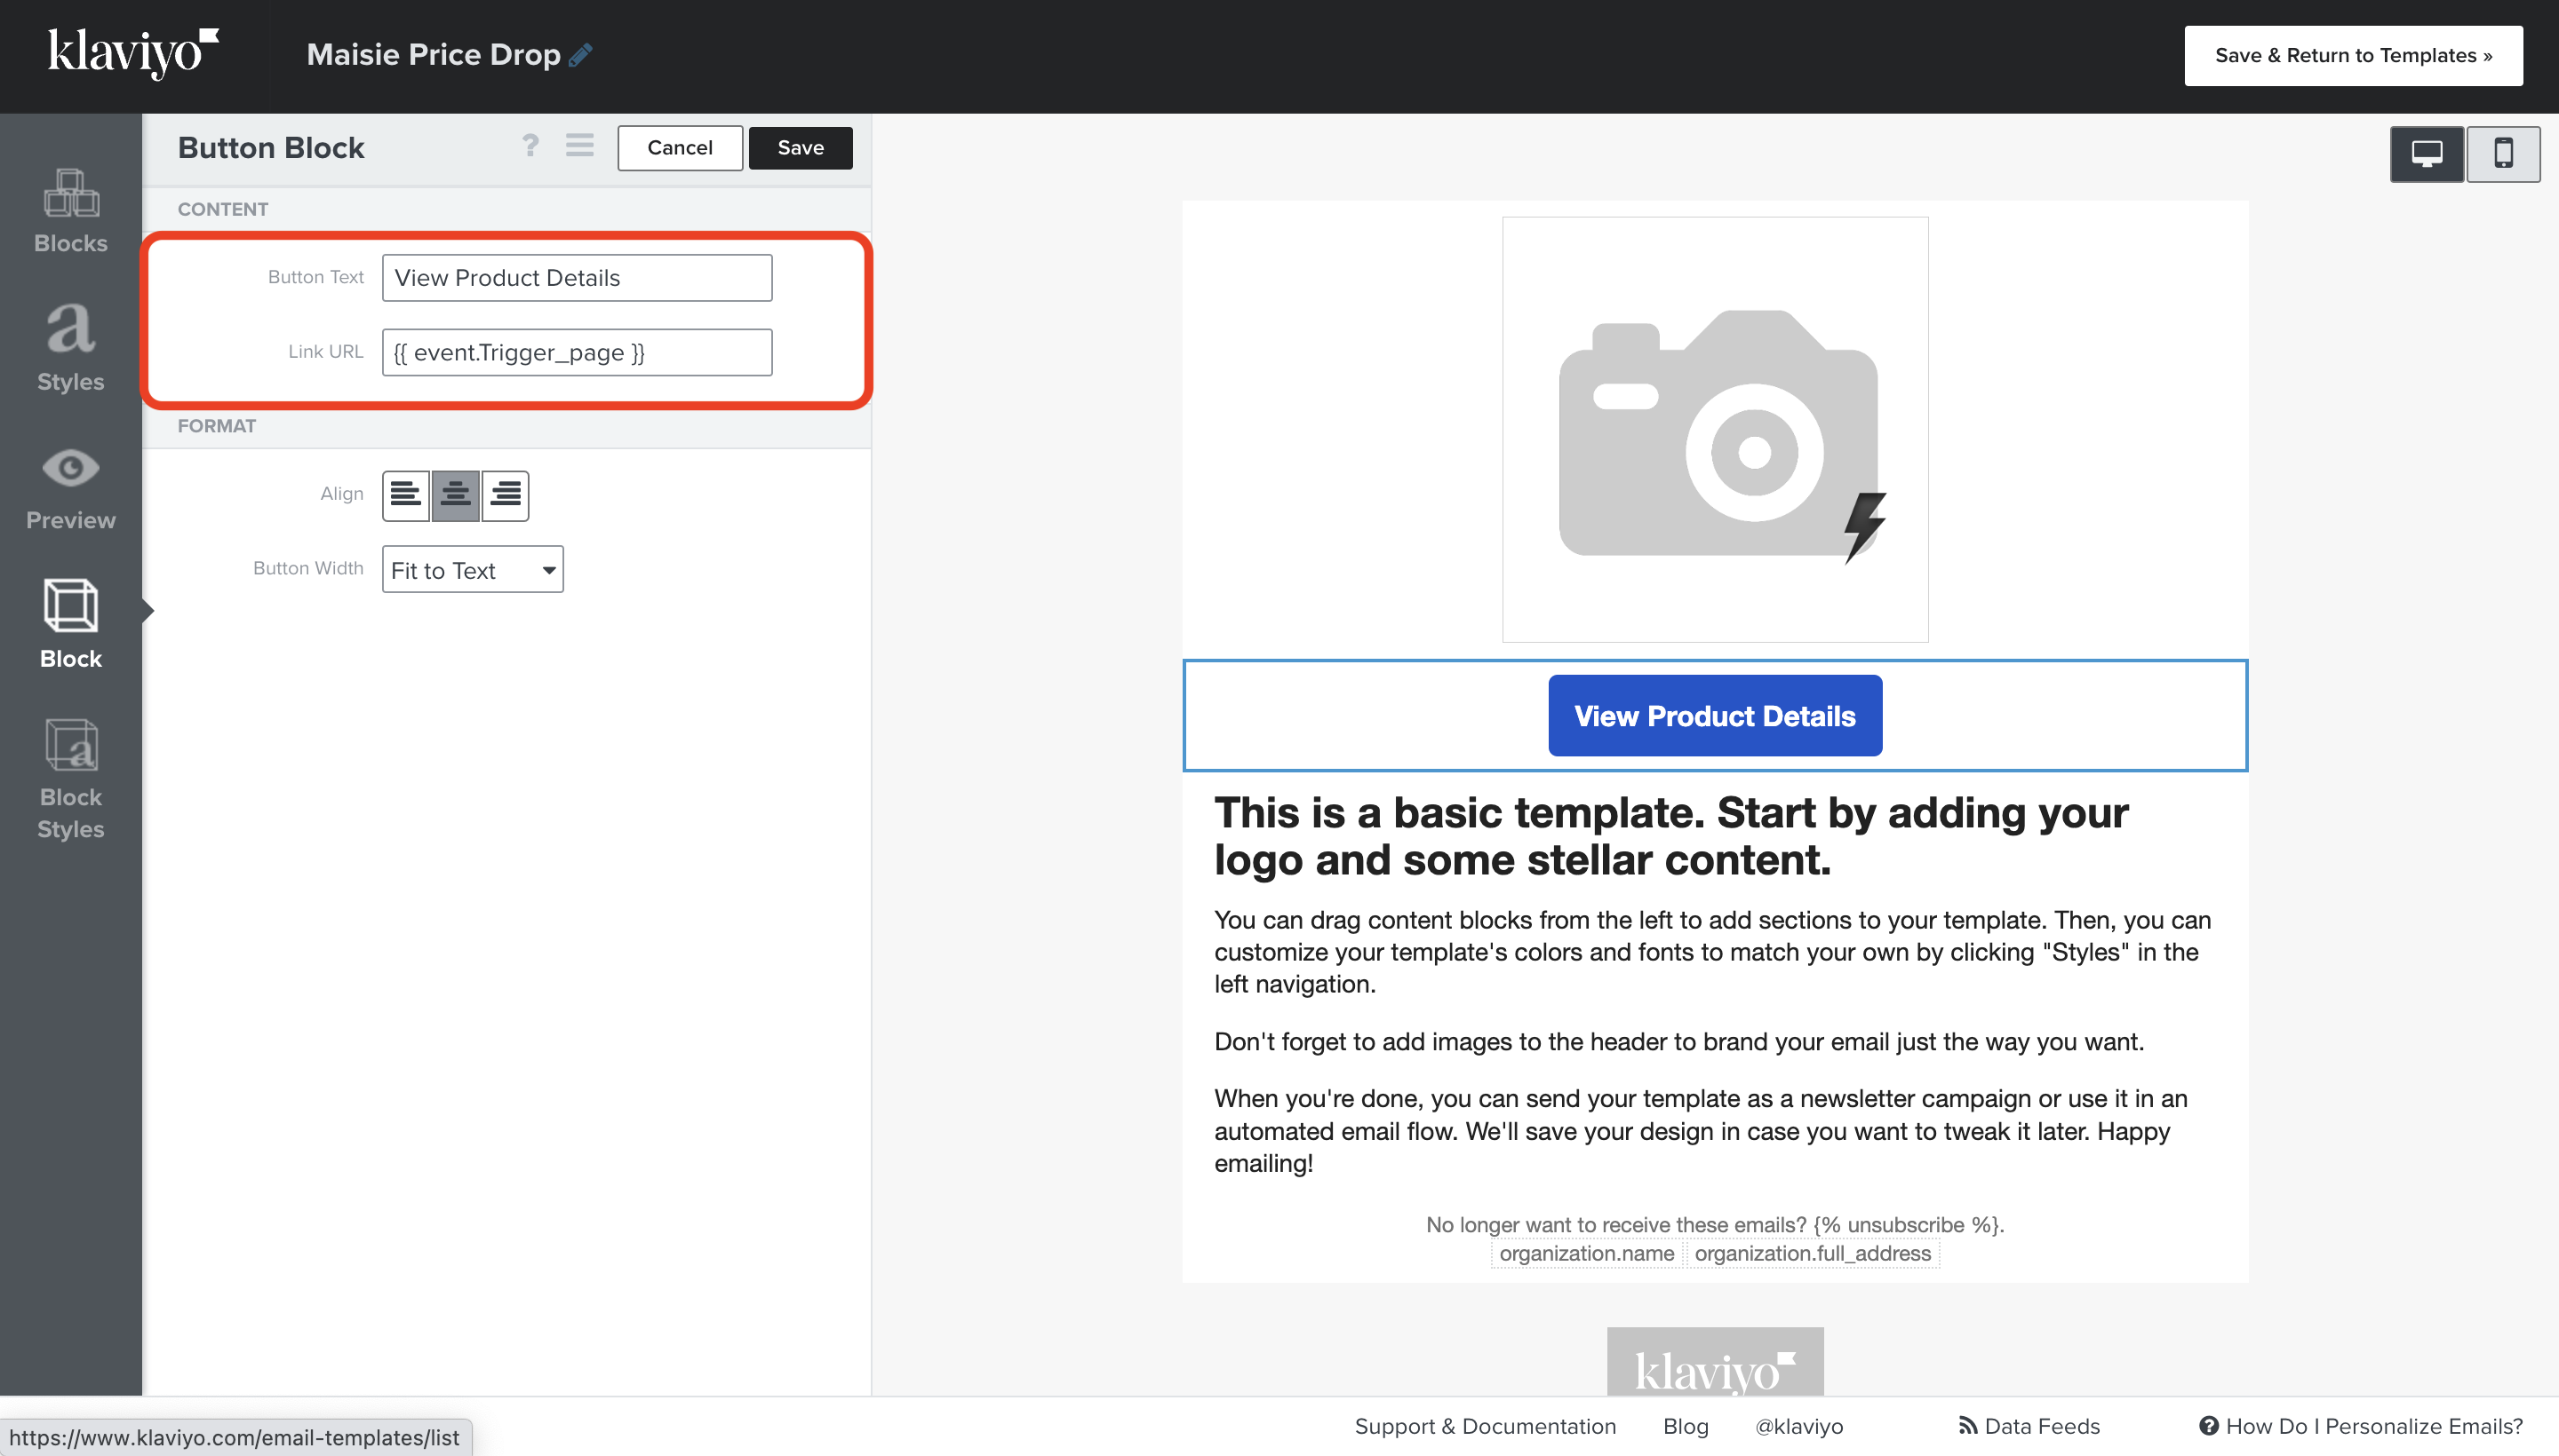Click Save & Return to Templates
2559x1456 pixels.
[2352, 56]
